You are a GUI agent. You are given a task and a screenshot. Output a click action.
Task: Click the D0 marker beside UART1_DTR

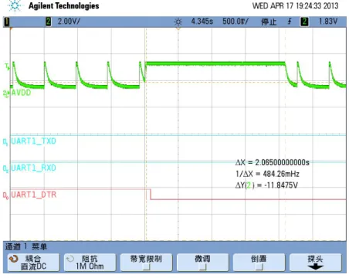5,195
